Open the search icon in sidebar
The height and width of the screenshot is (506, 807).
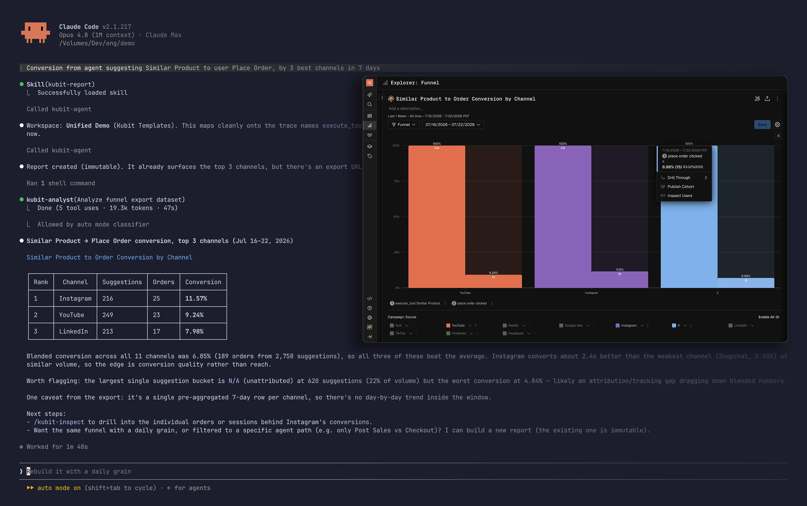pyautogui.click(x=370, y=105)
